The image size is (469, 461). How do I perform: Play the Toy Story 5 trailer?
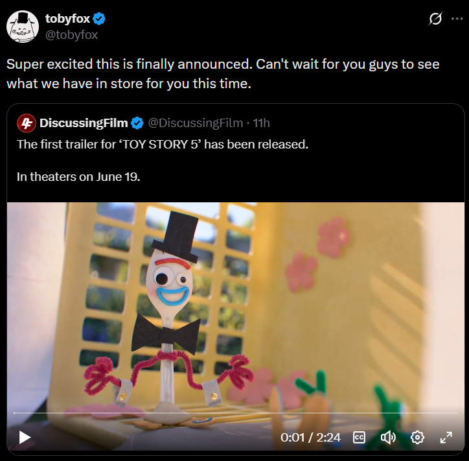[25, 438]
